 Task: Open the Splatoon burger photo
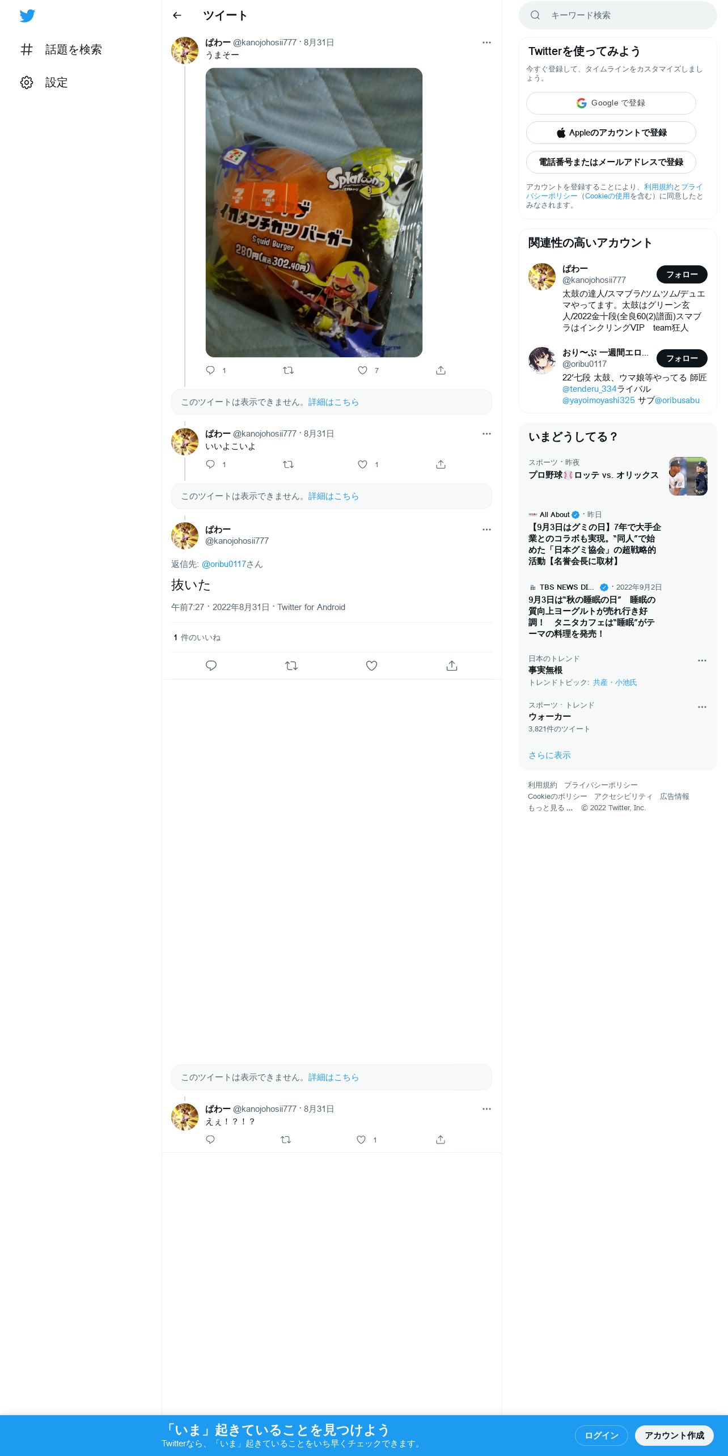pos(314,213)
